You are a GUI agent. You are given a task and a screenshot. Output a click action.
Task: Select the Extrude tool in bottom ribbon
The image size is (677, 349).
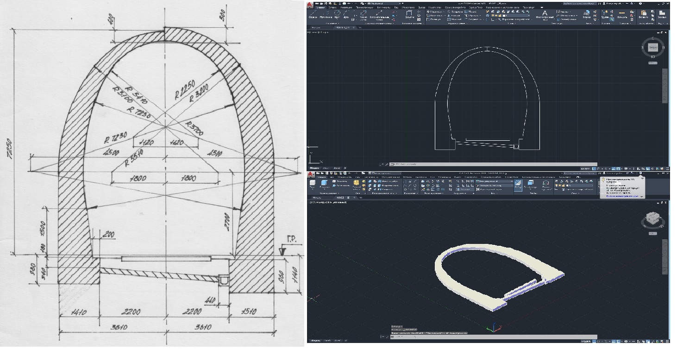324,186
